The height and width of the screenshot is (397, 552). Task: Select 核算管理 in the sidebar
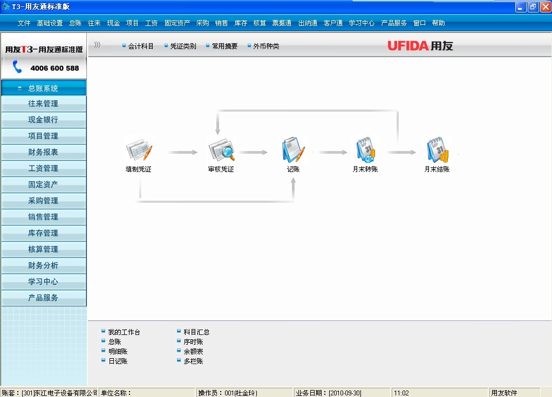pos(44,250)
